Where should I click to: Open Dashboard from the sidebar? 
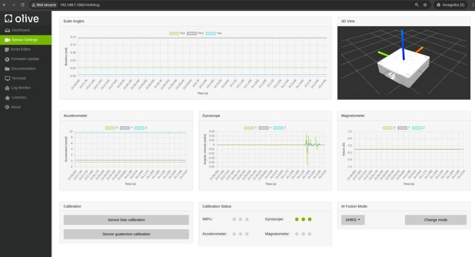point(20,30)
